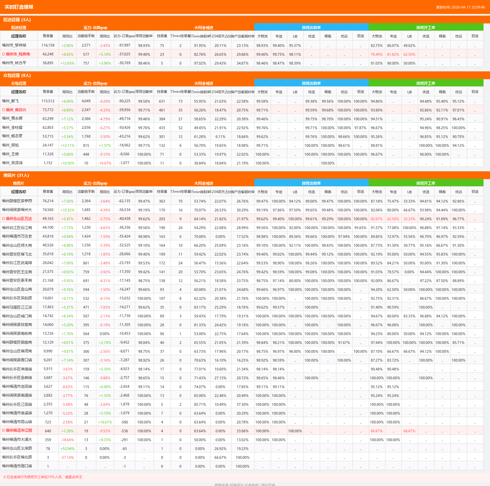The image size is (490, 486).
Task: Click the row name '福州_杨志豪'
Action: tap(12, 136)
